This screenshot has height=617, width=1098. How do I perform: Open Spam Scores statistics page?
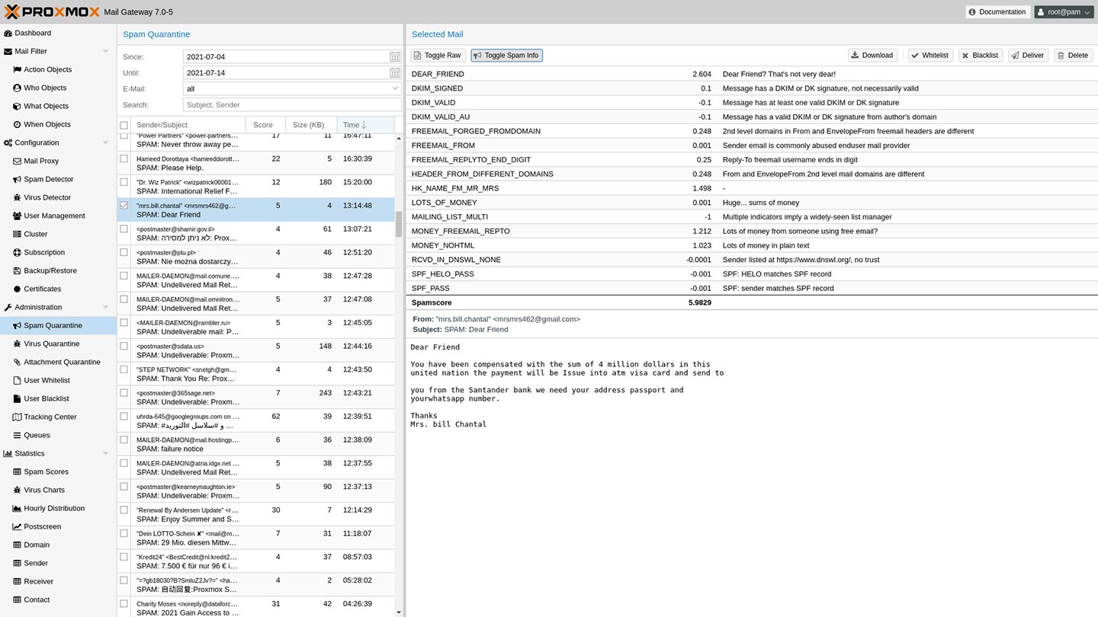click(x=58, y=472)
